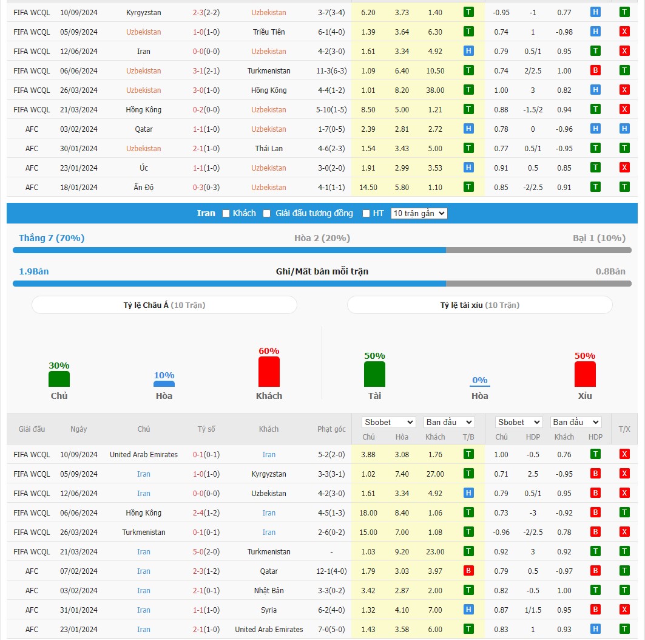Viewport: 645px width, 640px height.
Task: Open the Nhật Bản team link
Action: coord(269,590)
